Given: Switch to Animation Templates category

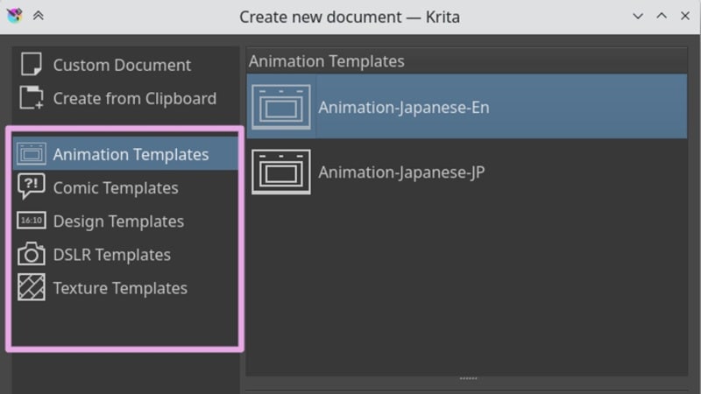Looking at the screenshot, I should click(x=125, y=154).
